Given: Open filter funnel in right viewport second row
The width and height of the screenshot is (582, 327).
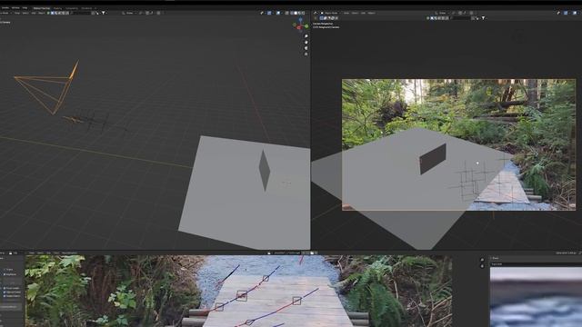Looking at the screenshot, I should 483,18.
